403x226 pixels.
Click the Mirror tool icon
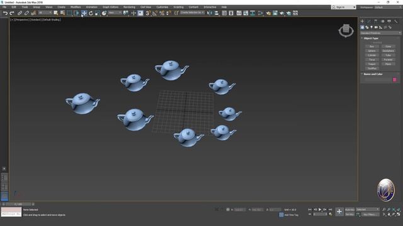[x=210, y=13]
